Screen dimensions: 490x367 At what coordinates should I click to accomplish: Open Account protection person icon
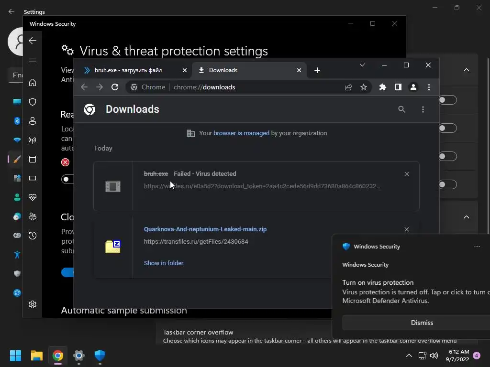[x=33, y=121]
